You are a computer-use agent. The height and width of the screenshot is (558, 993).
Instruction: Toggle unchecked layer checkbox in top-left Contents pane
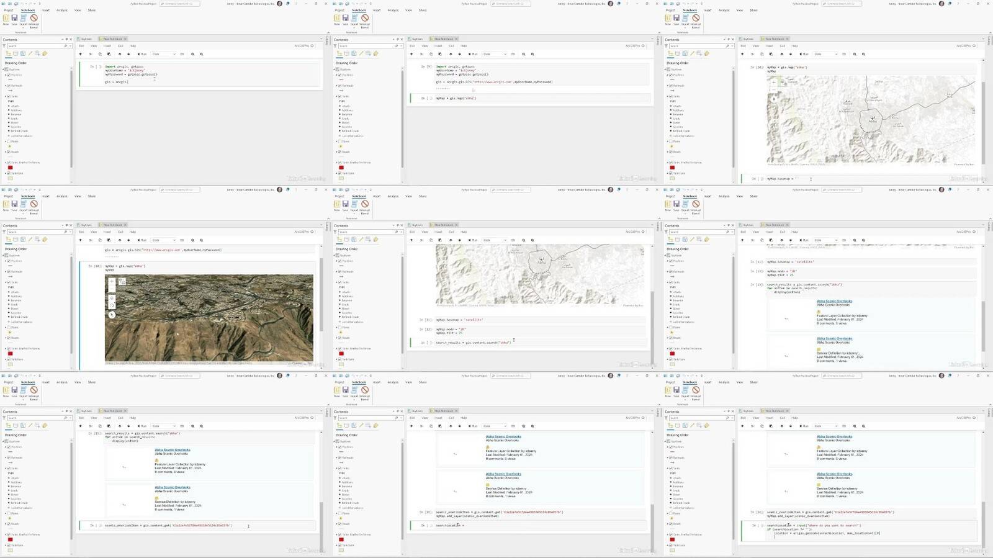point(9,142)
